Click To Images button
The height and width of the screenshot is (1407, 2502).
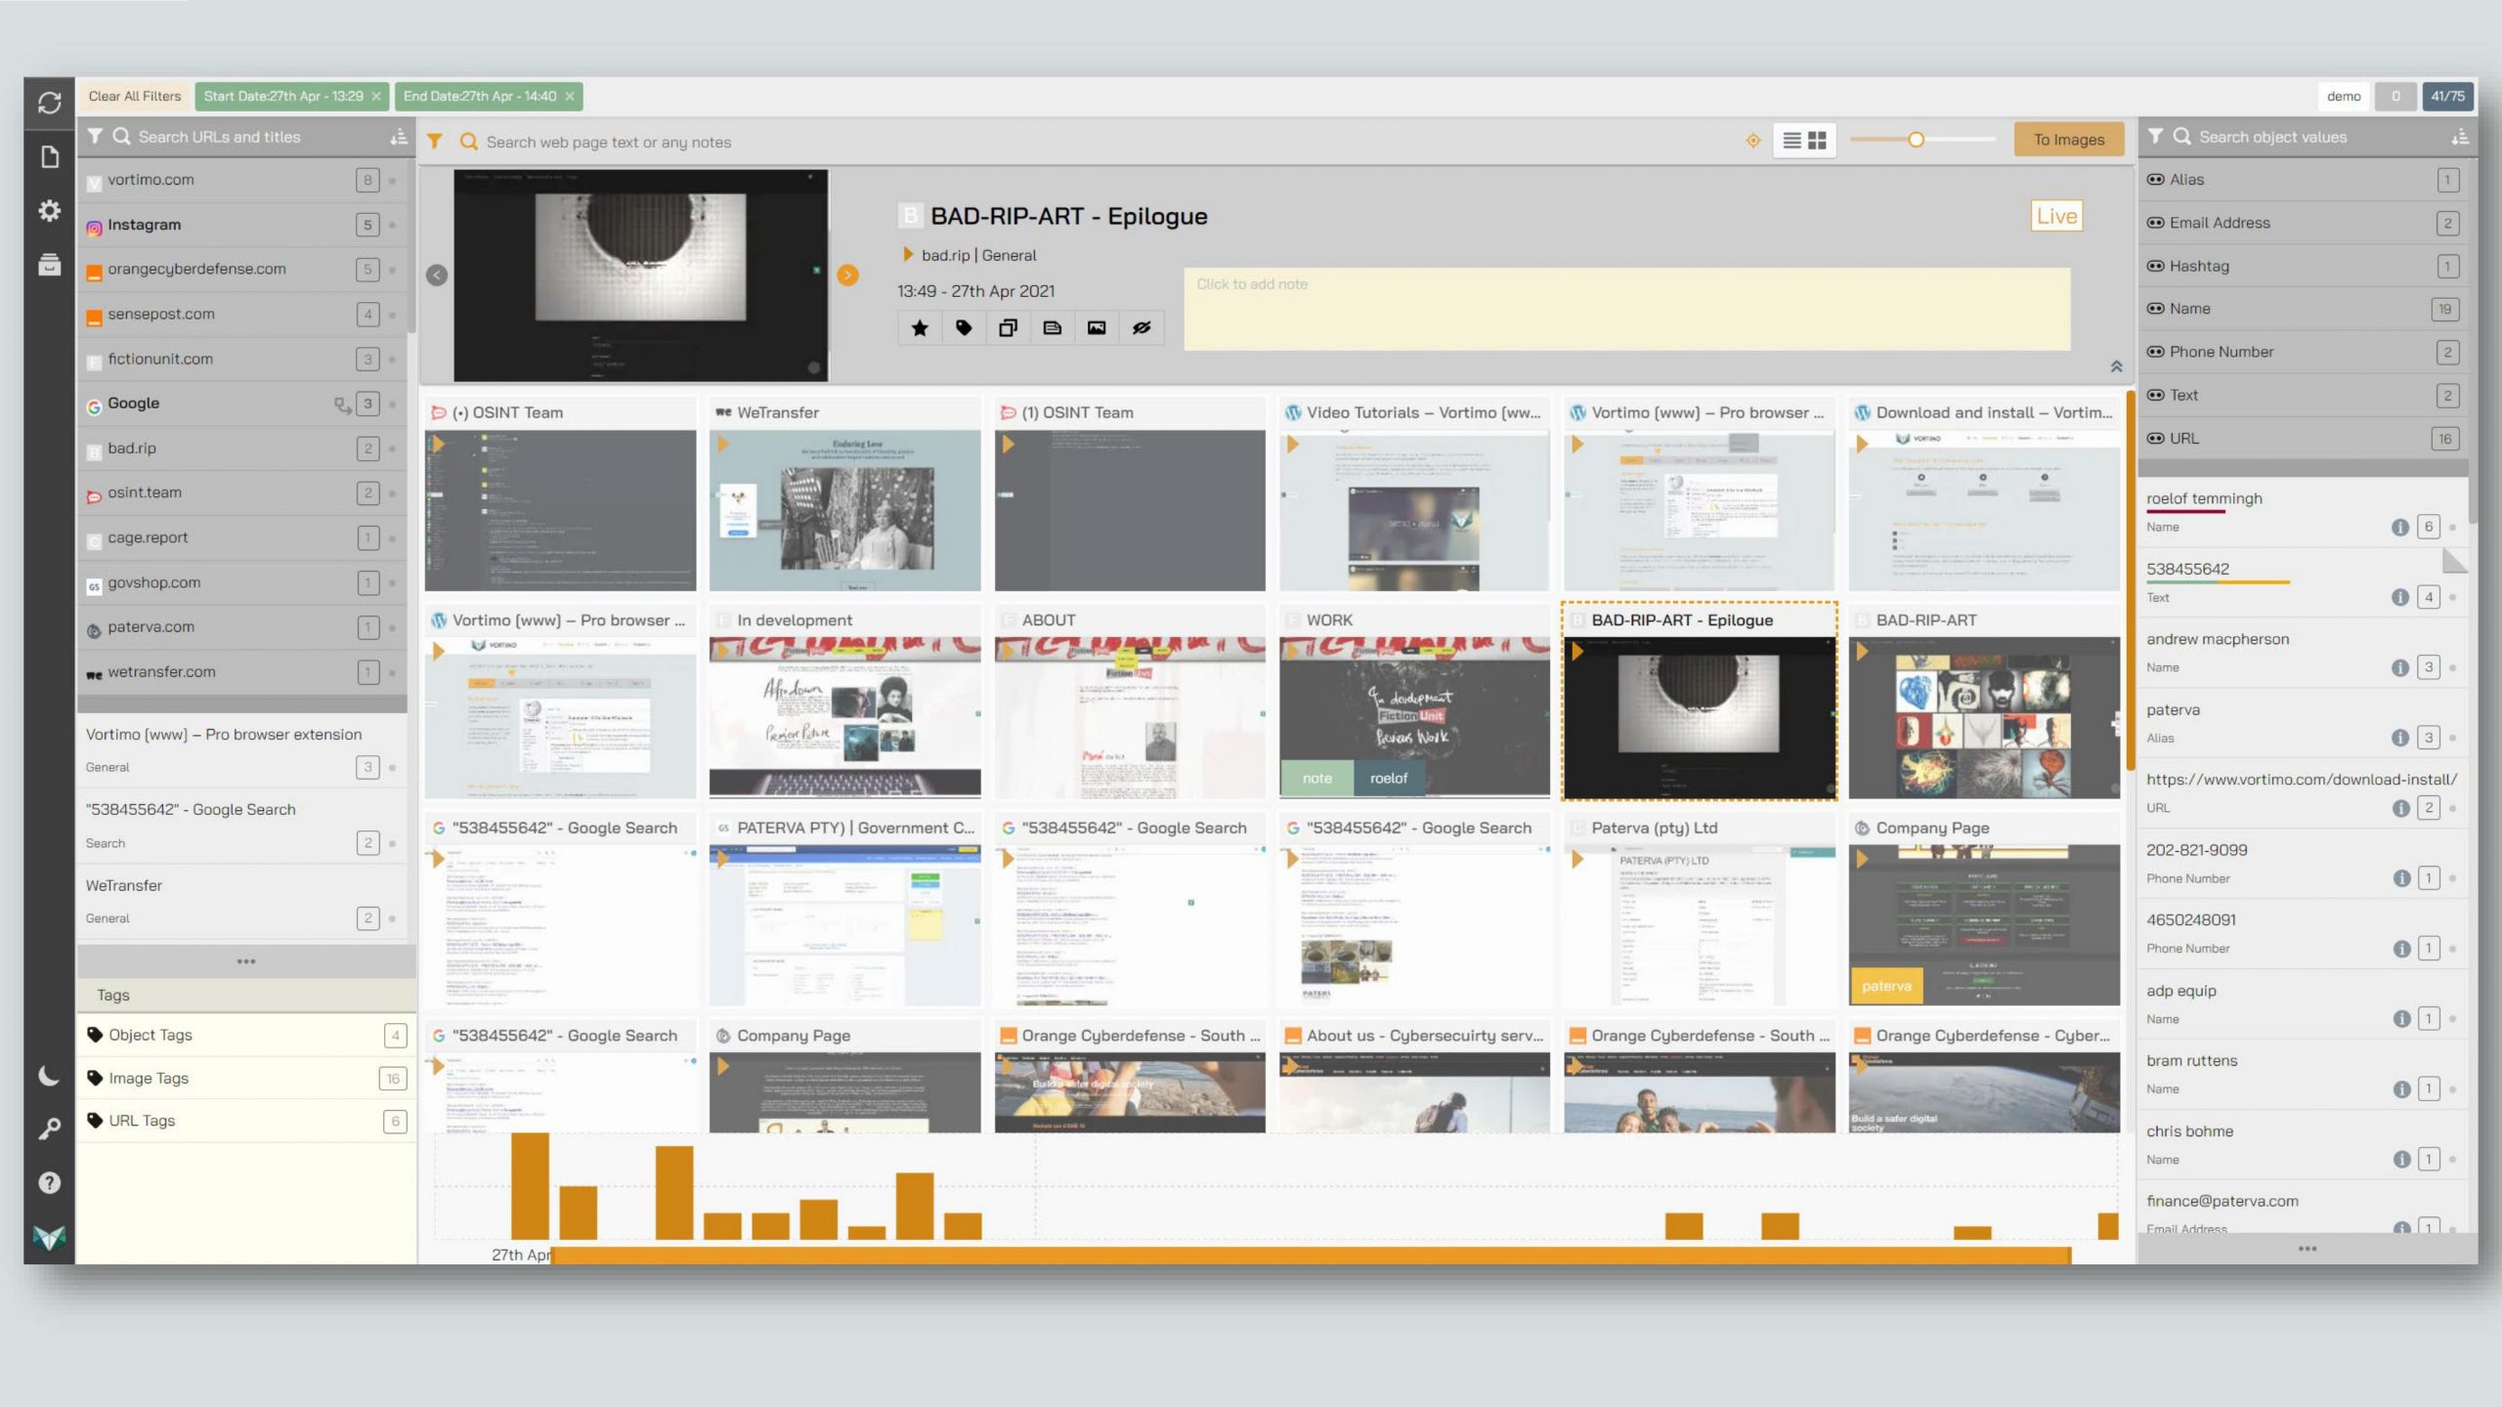[x=2069, y=140]
